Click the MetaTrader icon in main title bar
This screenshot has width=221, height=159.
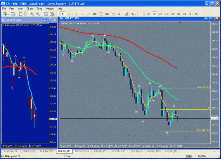pos(3,4)
